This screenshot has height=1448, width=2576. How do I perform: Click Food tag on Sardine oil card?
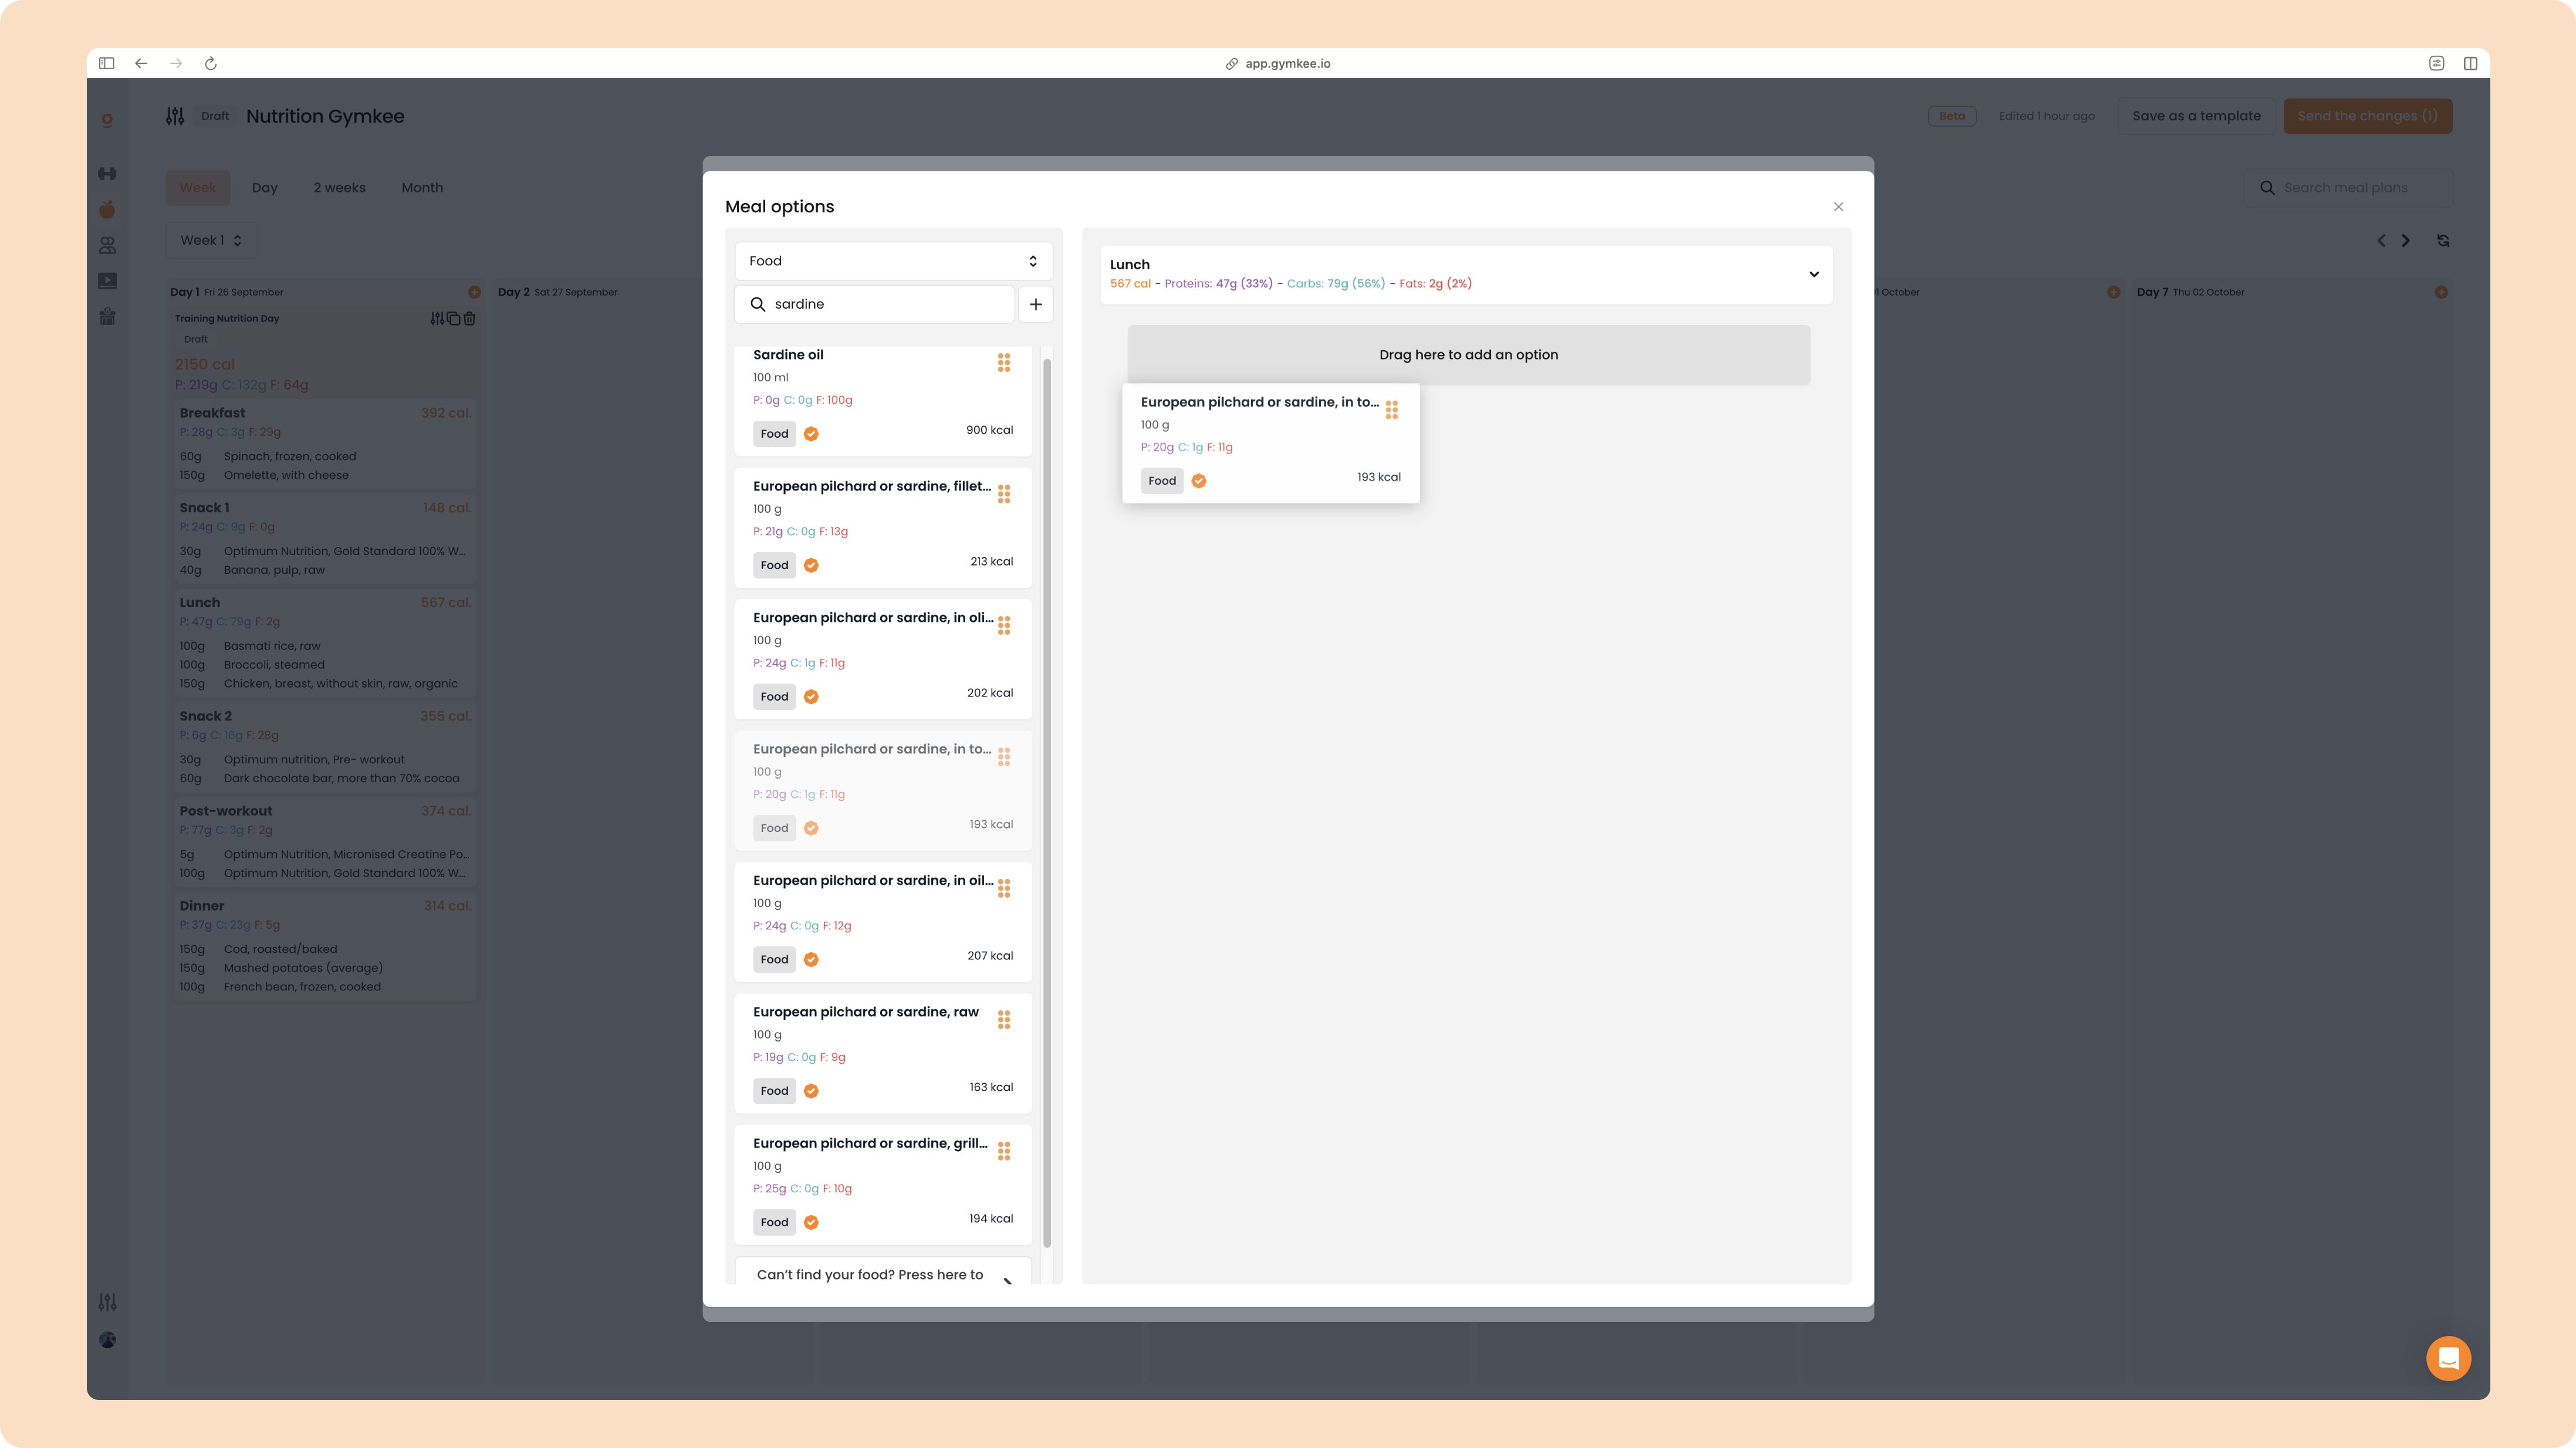pyautogui.click(x=774, y=434)
